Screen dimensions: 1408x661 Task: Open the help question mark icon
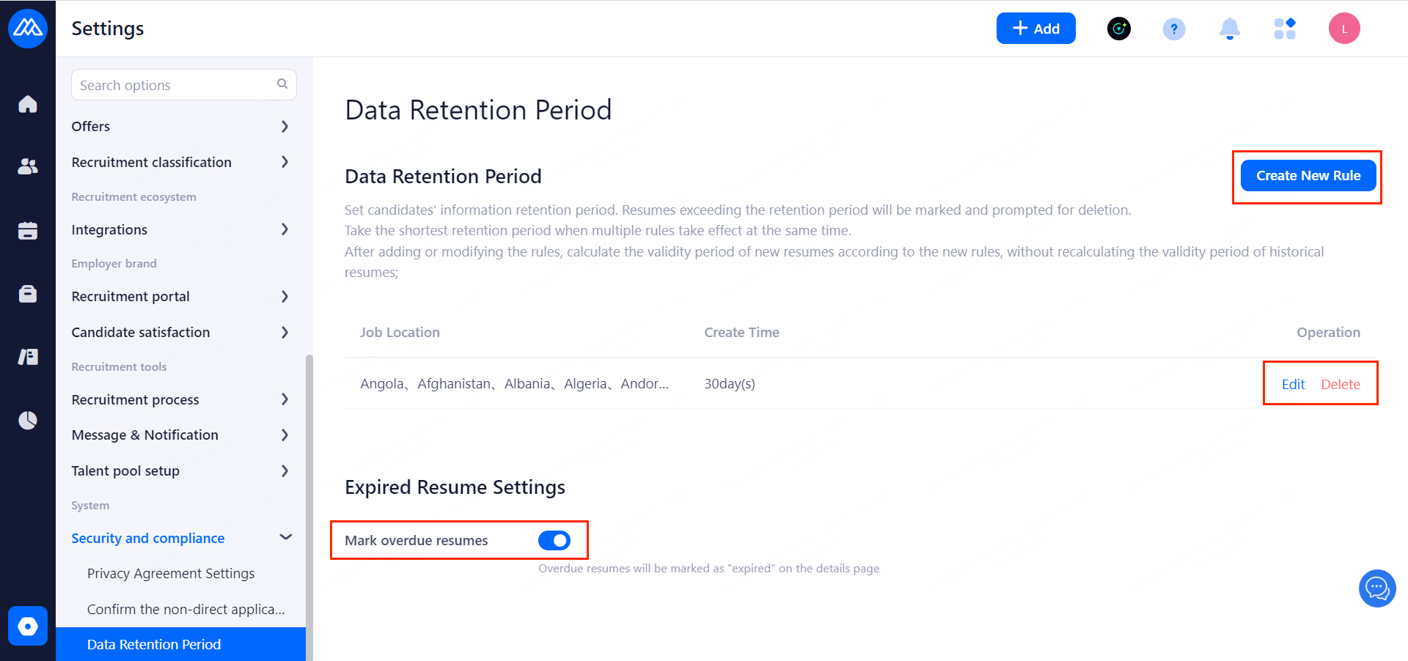pyautogui.click(x=1174, y=29)
